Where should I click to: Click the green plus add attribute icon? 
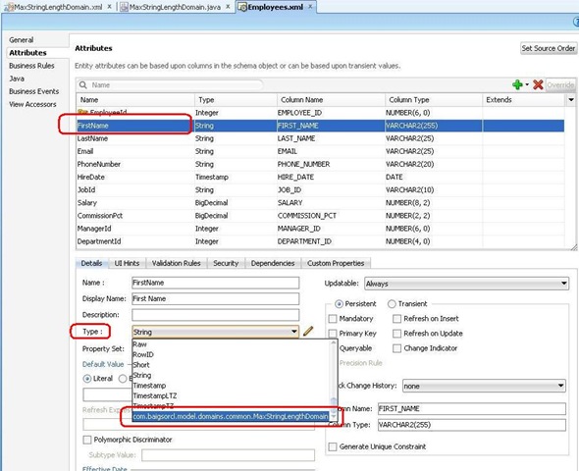tap(517, 85)
